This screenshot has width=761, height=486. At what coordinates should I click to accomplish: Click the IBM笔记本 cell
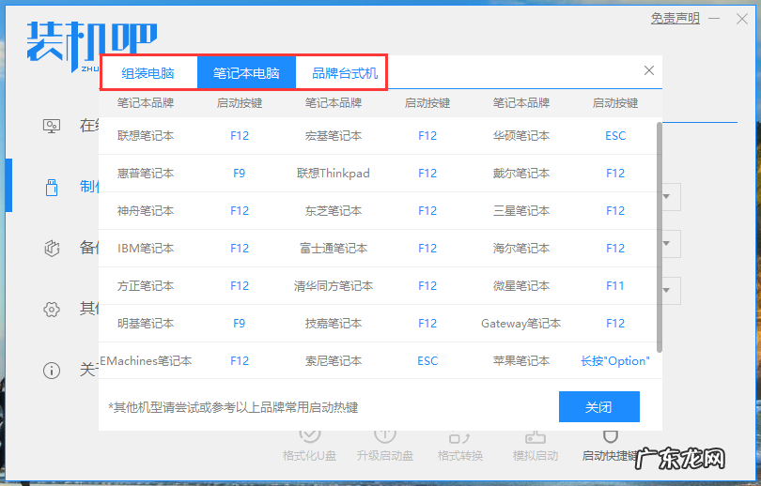[x=146, y=248]
